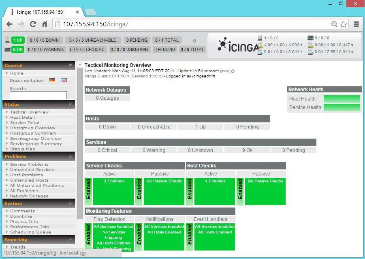
Task: Click the Service Health green bar
Action: coord(342,107)
